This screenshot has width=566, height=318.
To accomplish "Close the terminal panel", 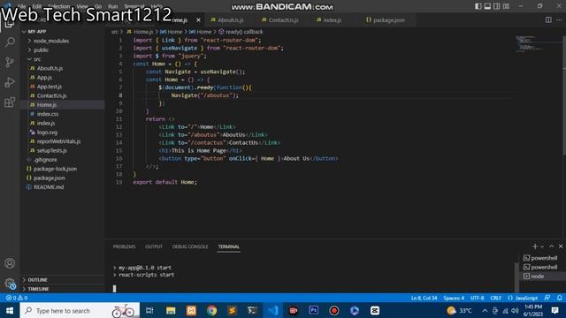I will click(x=561, y=246).
